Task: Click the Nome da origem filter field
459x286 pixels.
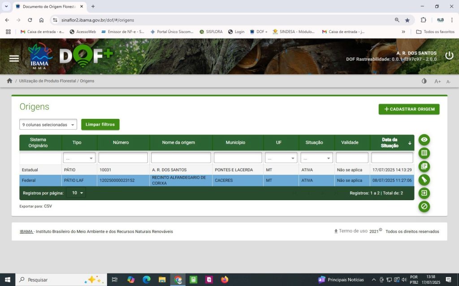Action: click(181, 158)
